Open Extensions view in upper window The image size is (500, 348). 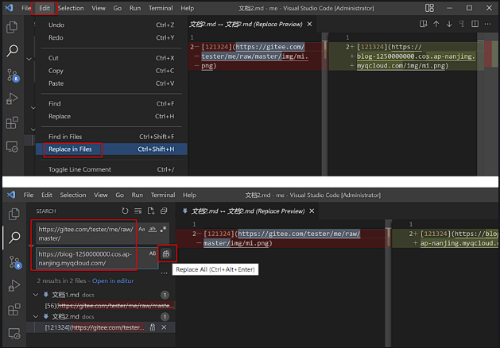click(12, 122)
